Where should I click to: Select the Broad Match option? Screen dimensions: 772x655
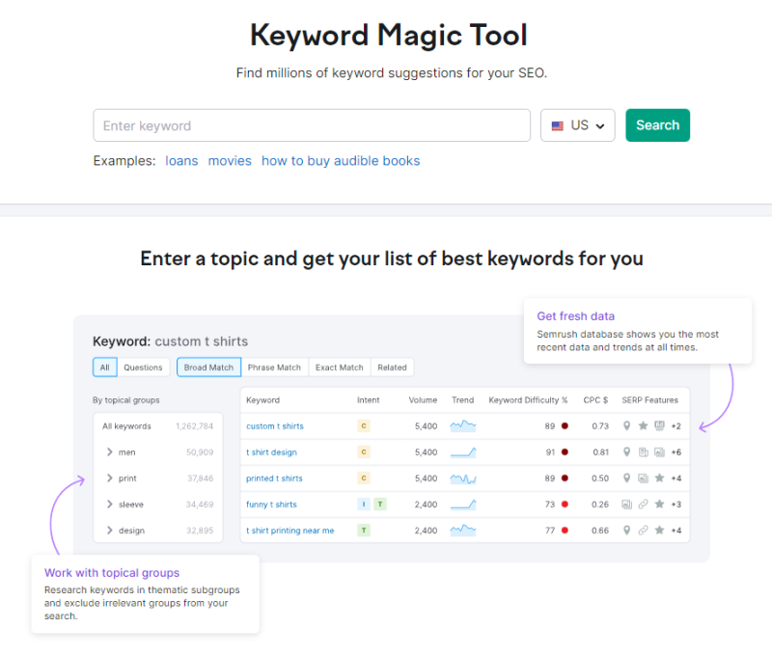click(x=208, y=367)
